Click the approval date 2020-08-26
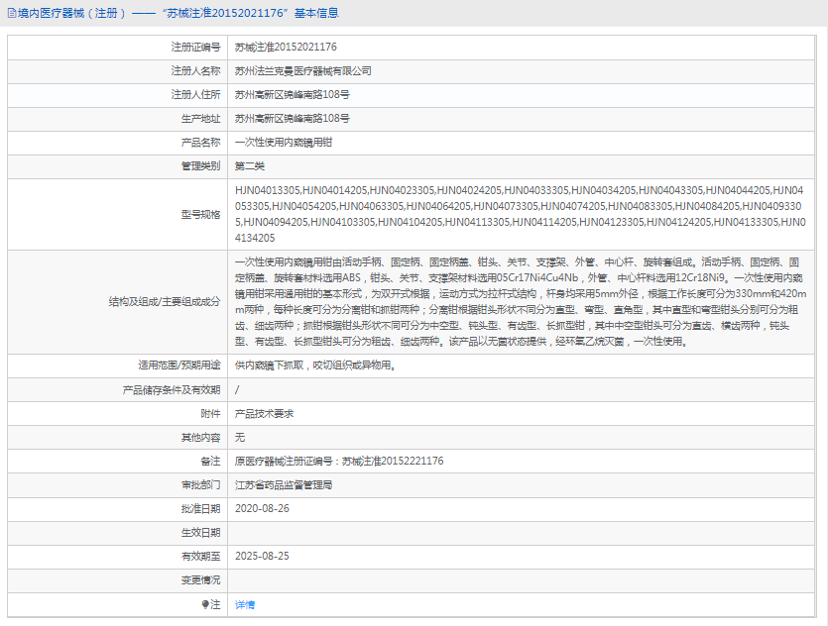This screenshot has height=626, width=828. pos(262,508)
